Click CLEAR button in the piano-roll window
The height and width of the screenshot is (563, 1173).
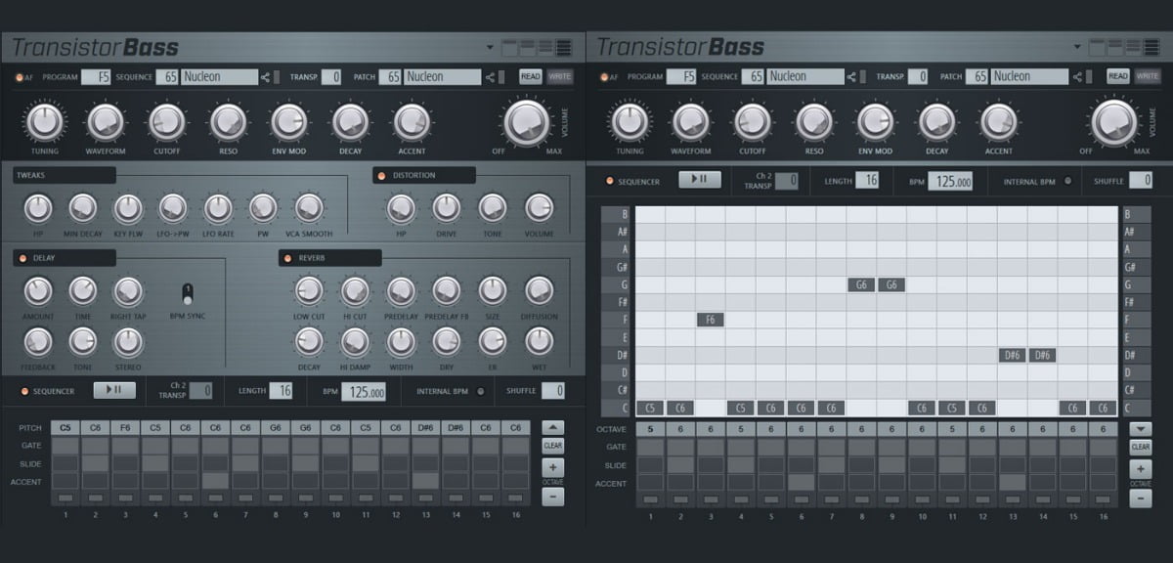pos(1140,447)
